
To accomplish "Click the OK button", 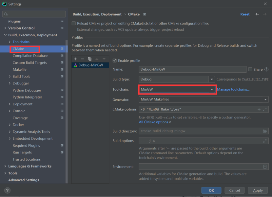I will click(x=211, y=190).
